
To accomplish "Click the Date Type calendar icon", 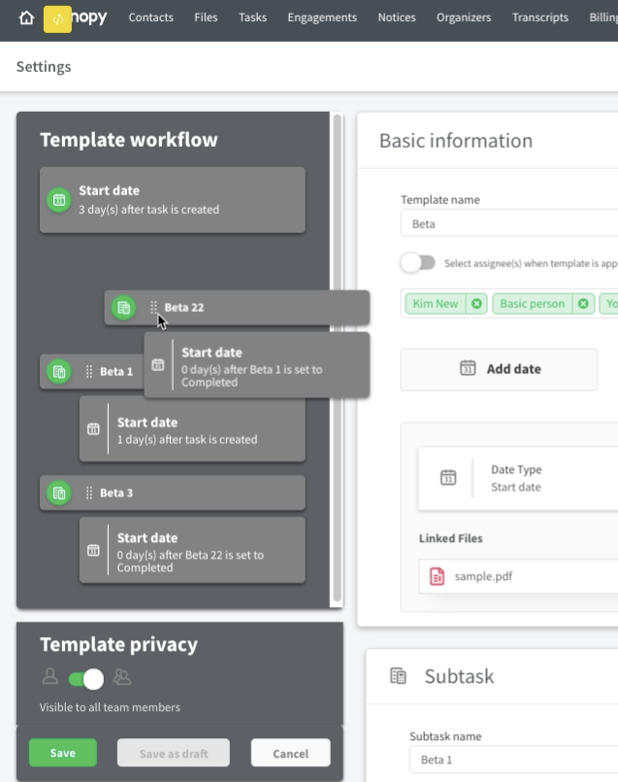I will point(448,478).
